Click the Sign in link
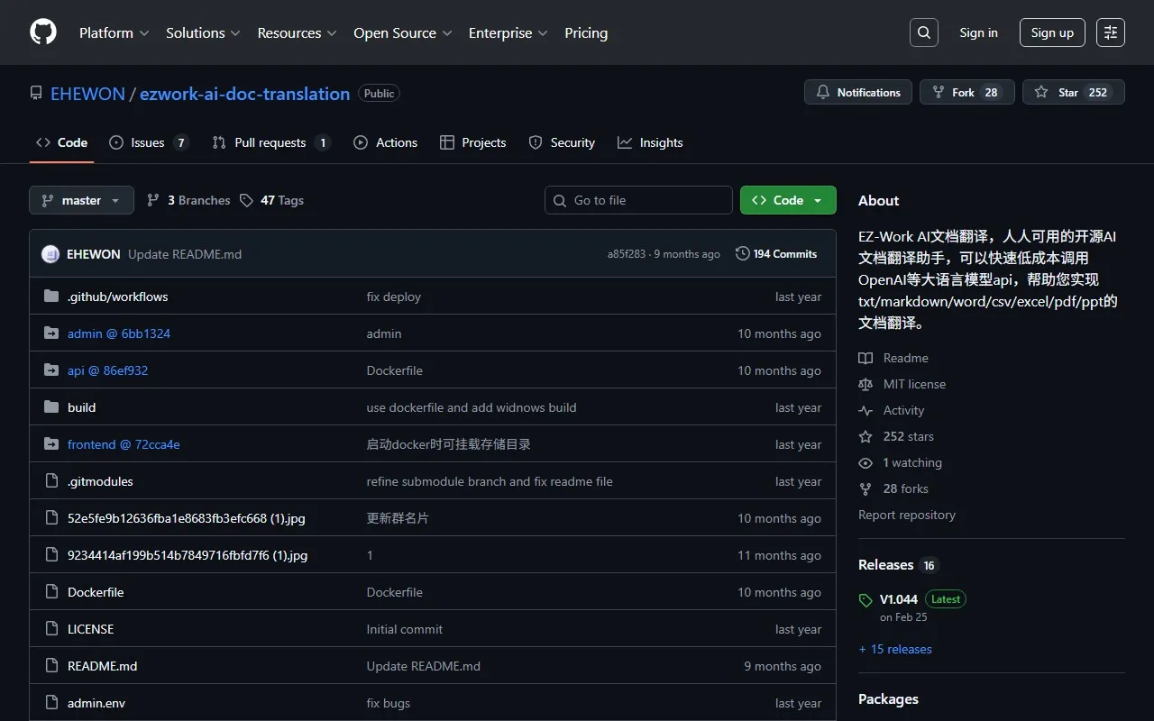 point(978,32)
